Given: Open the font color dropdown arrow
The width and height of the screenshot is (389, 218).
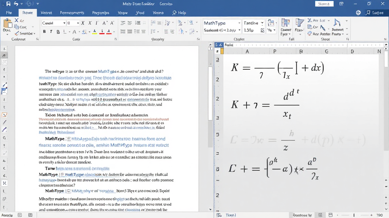Looking at the screenshot, I should [x=114, y=32].
